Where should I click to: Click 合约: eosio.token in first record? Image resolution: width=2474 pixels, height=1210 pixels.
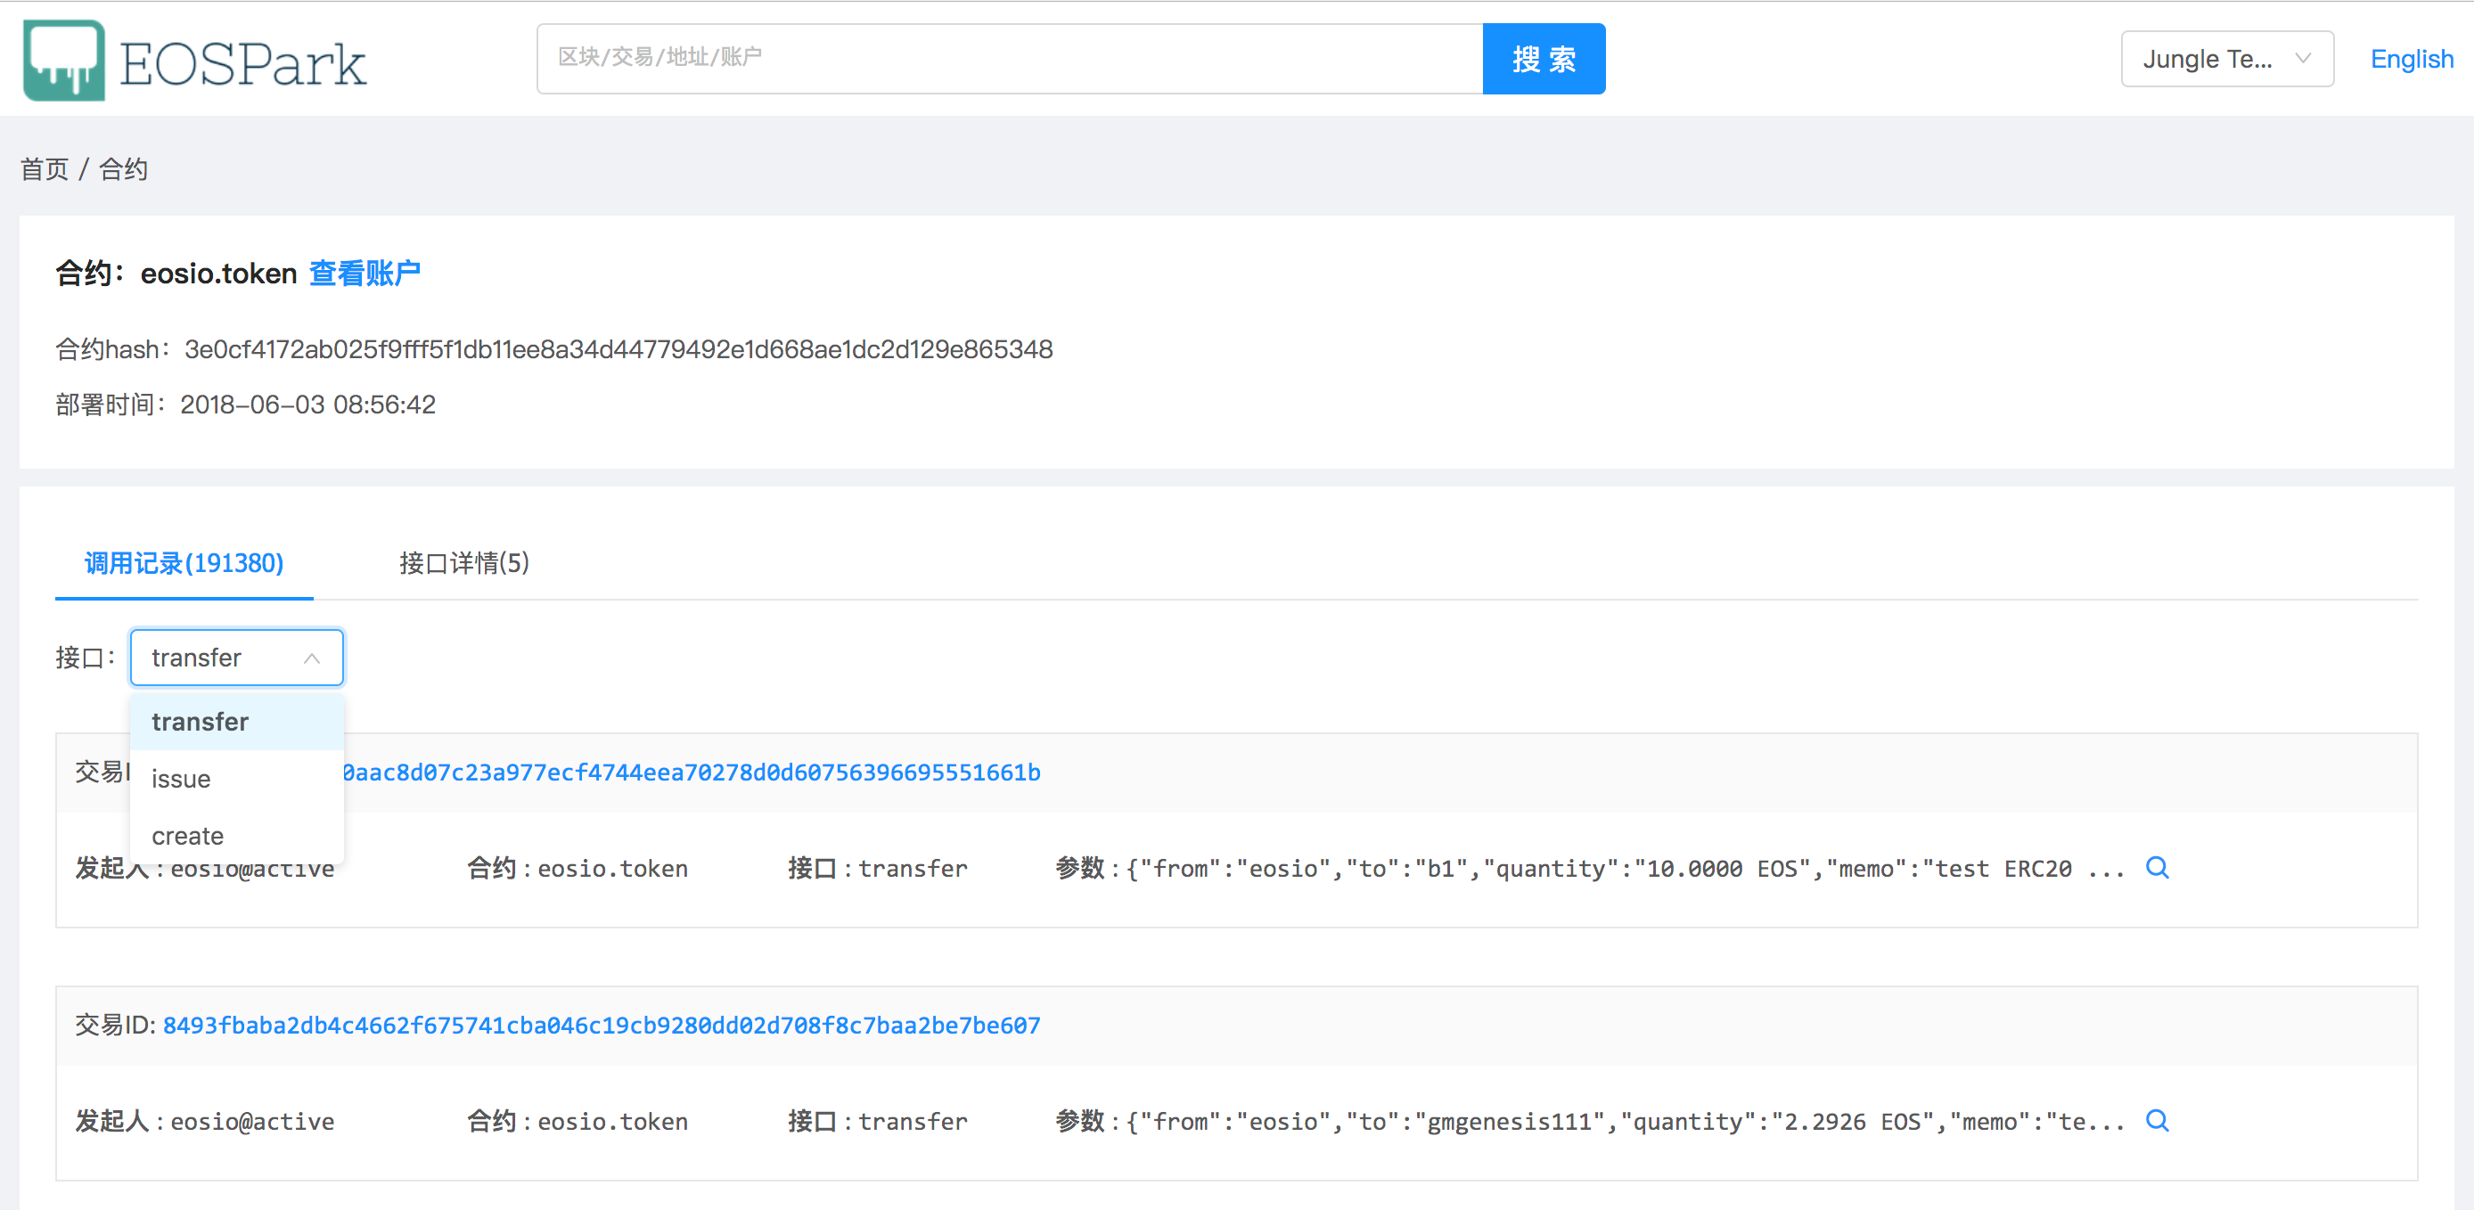click(x=578, y=869)
